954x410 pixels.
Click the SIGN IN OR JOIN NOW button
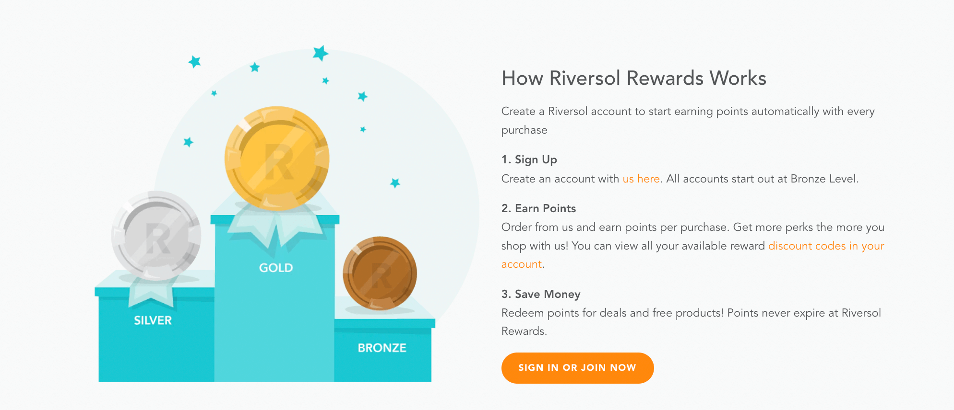(x=577, y=367)
